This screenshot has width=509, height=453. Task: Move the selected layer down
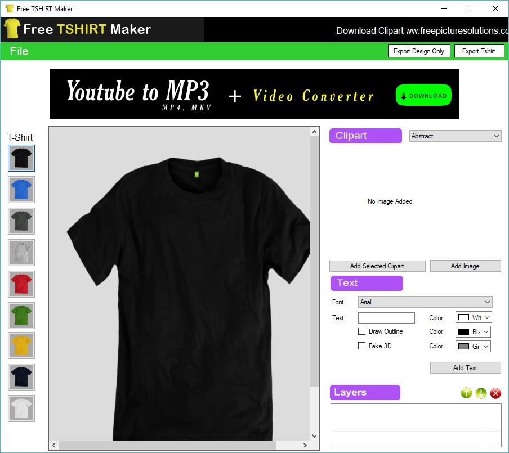coord(481,393)
